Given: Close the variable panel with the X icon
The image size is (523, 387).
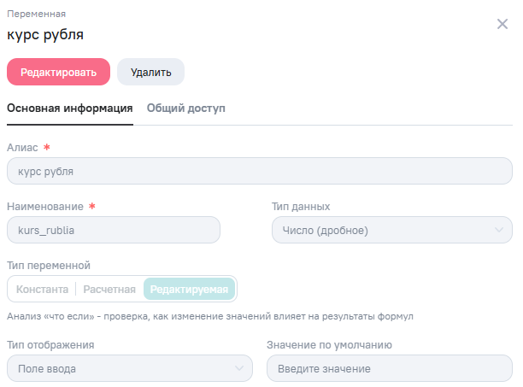Looking at the screenshot, I should (x=502, y=24).
